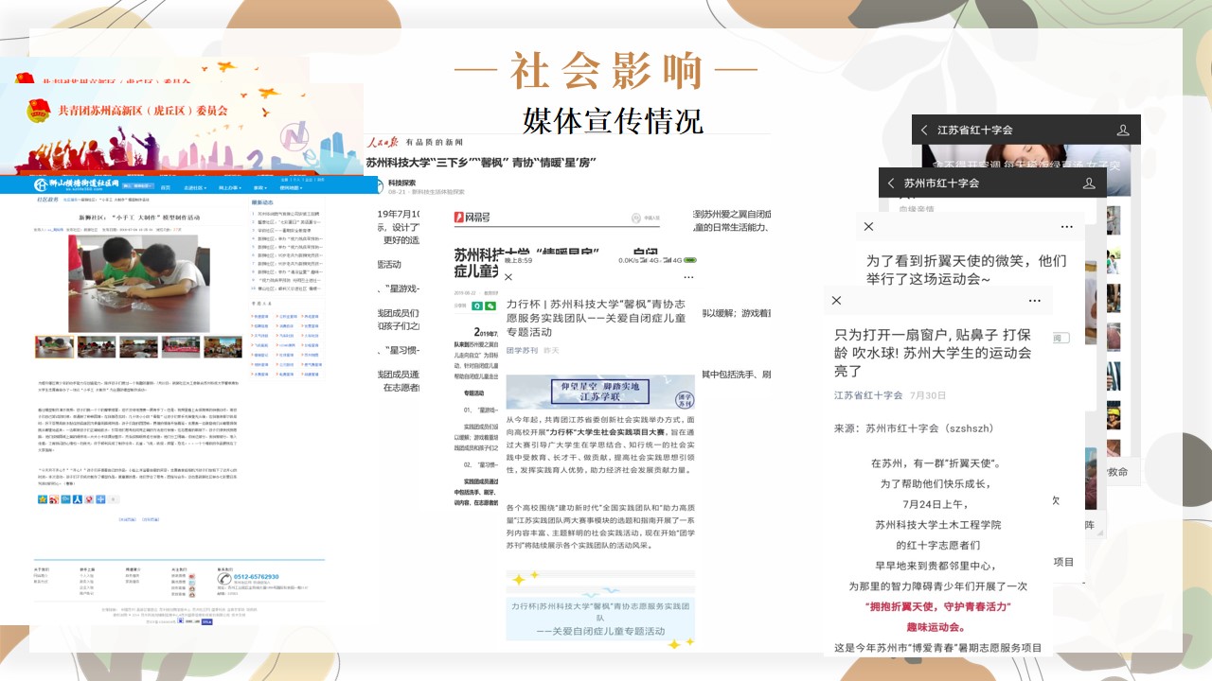Click the 共青团苏州高新区 emblem badge

(40, 111)
